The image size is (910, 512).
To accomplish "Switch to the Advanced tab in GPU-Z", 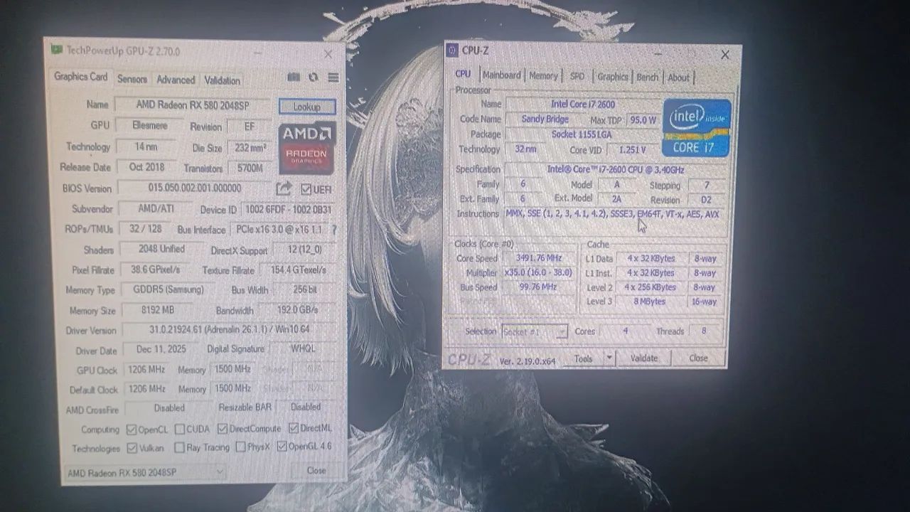I will coord(176,80).
